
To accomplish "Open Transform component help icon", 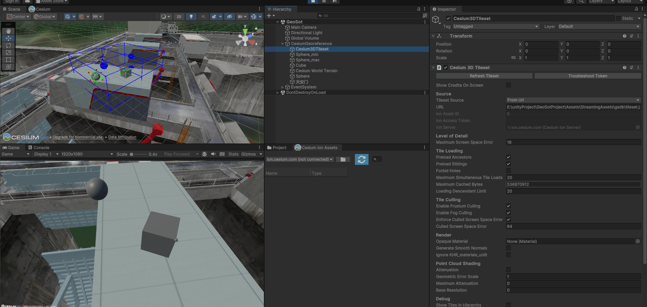I will (625, 36).
